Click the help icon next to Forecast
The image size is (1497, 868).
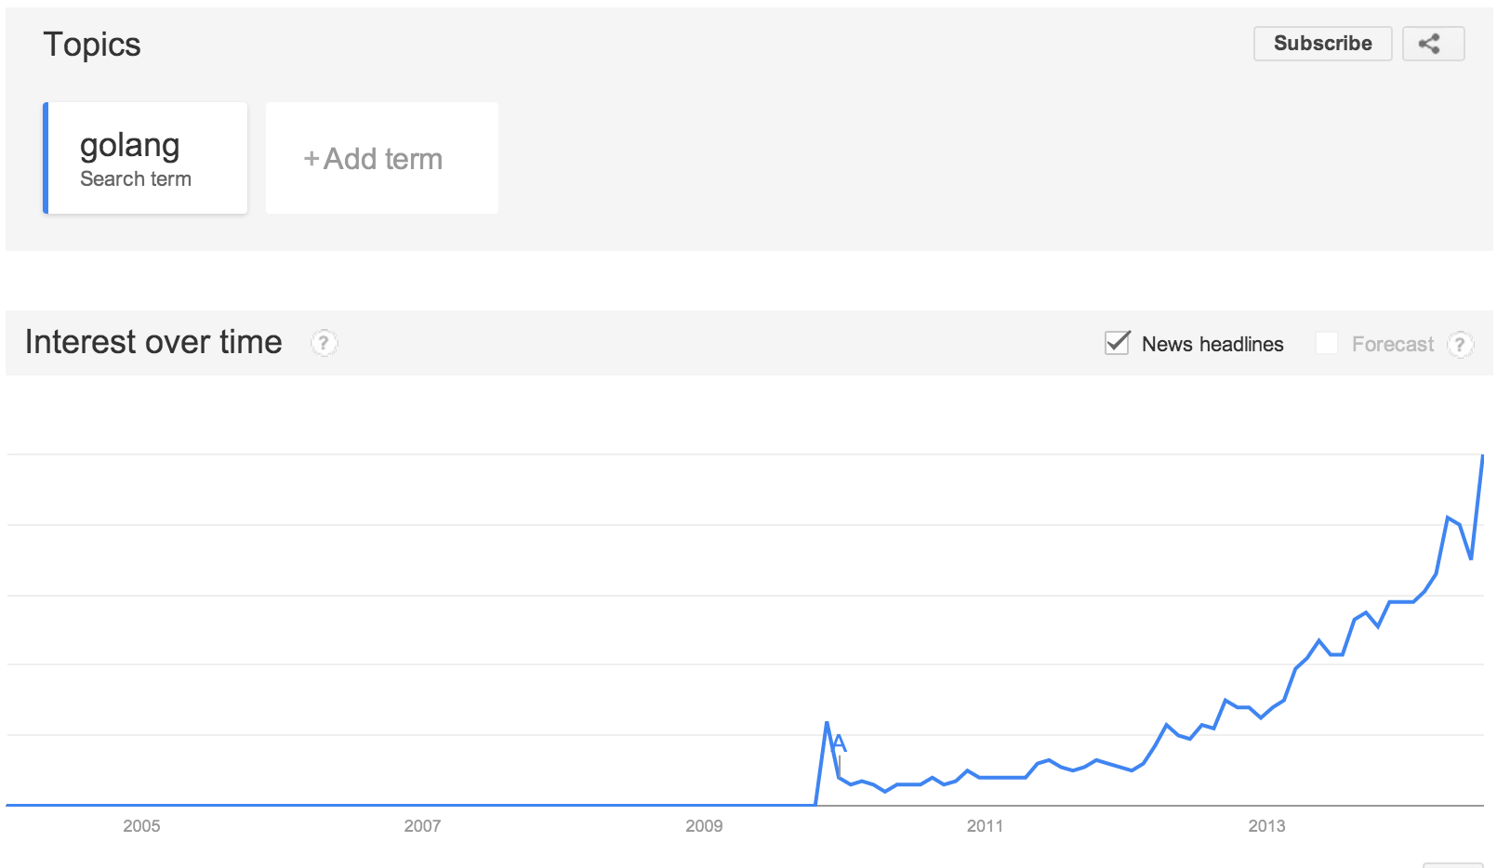point(1460,345)
